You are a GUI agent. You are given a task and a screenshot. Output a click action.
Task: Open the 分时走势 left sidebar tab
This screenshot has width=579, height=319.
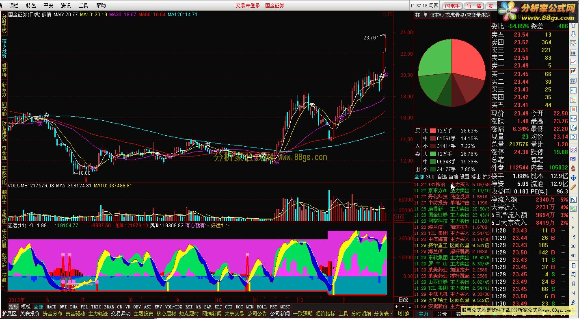pos(4,24)
